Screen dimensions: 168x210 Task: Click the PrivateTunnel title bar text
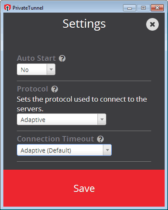click(x=28, y=8)
